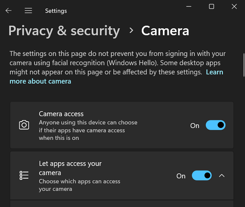Navigate to Privacy & security breadcrumb
This screenshot has width=245, height=207.
point(64,31)
